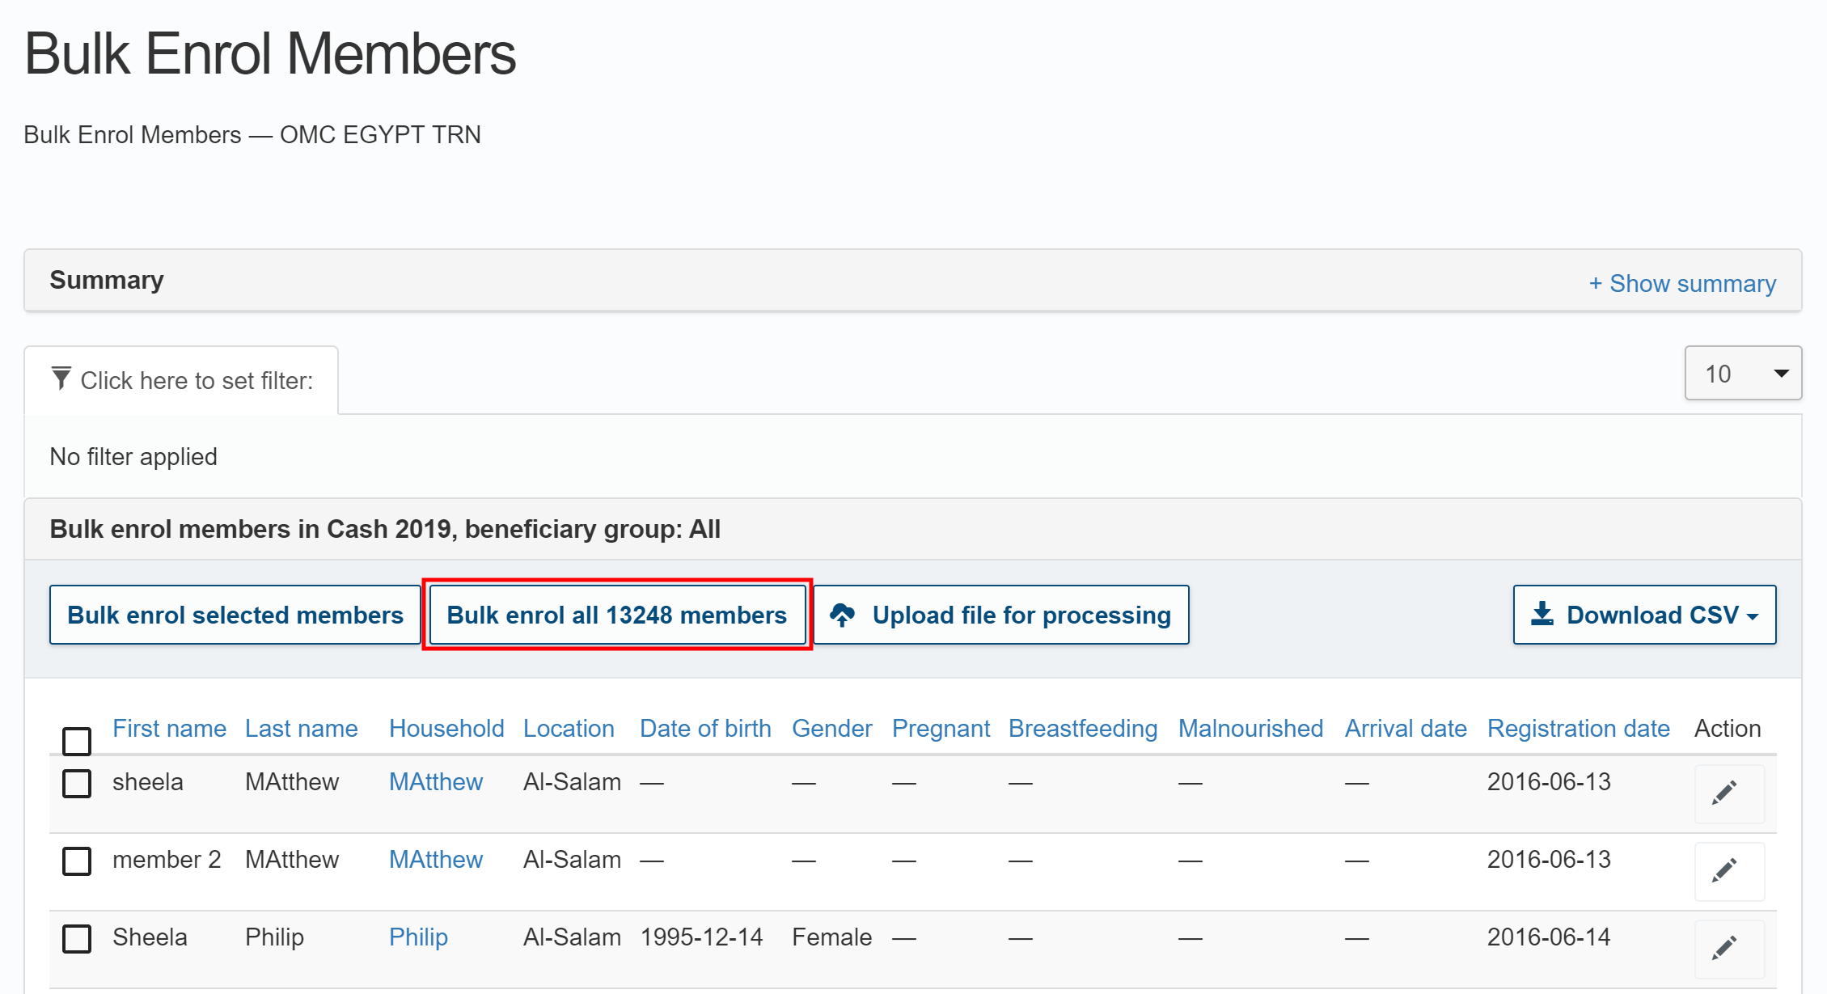Open the page size dropdown showing 10
This screenshot has height=994, width=1827.
(1742, 374)
